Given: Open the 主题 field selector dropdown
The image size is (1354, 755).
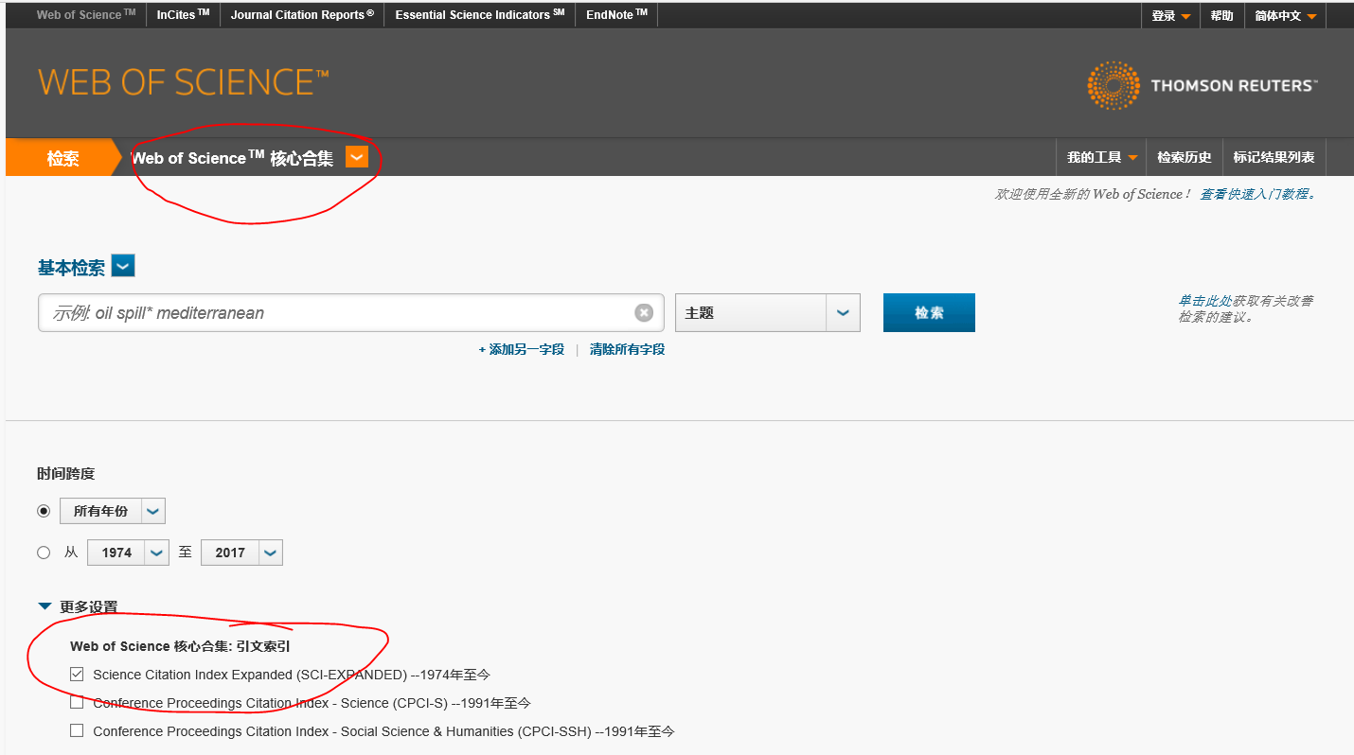Looking at the screenshot, I should pos(768,312).
